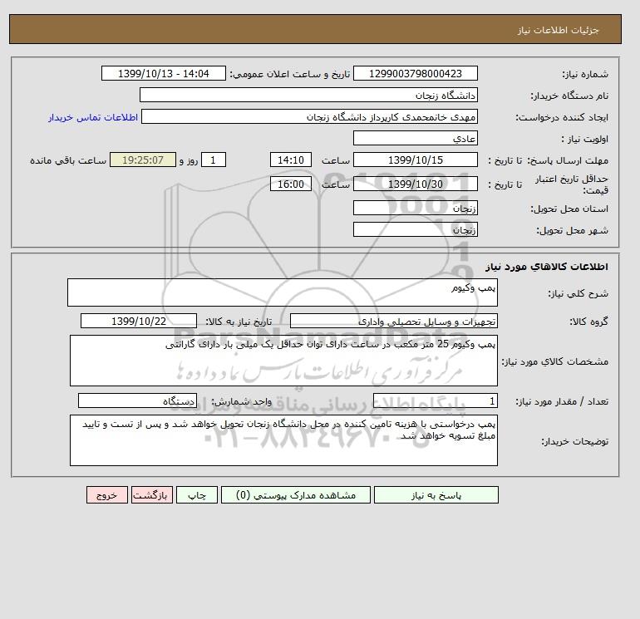
Task: Click the خروج exit button
Action: click(107, 495)
